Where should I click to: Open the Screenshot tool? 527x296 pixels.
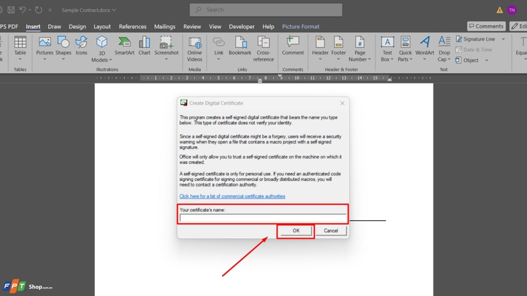[167, 49]
